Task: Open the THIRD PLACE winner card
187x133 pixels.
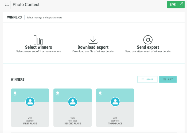Action: point(115,115)
